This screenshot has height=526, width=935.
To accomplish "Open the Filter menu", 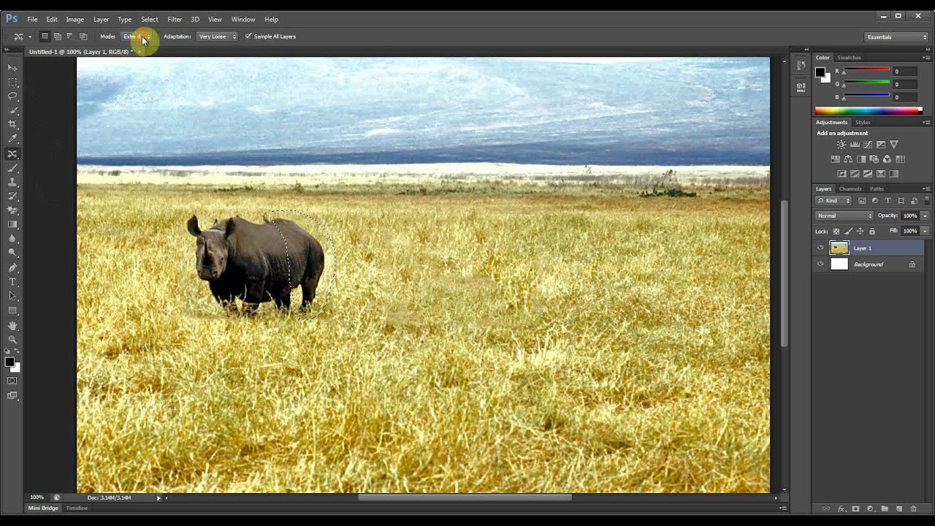I will 175,20.
